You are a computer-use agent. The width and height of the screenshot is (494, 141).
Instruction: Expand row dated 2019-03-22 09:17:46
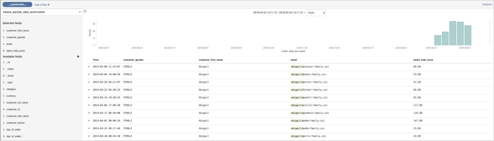(x=89, y=128)
